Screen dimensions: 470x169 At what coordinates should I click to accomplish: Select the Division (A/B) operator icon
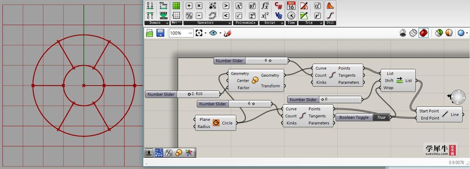[x=189, y=16]
